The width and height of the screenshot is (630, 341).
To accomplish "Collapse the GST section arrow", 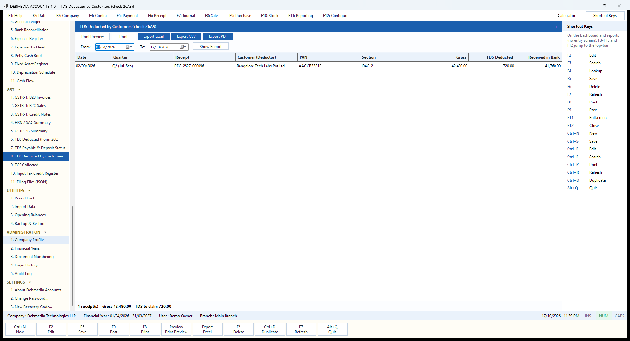I will (19, 90).
